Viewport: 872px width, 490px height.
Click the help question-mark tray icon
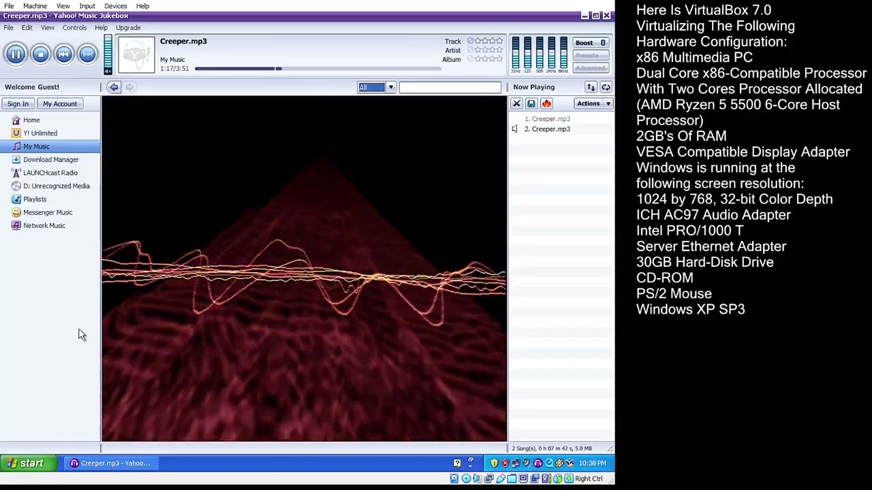click(x=457, y=463)
